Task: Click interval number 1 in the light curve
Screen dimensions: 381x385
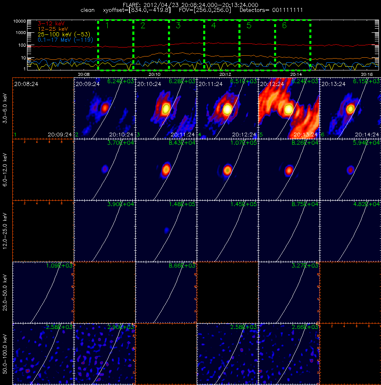Action: [107, 25]
